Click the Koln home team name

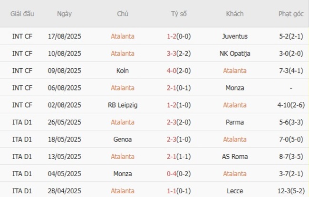(x=122, y=71)
